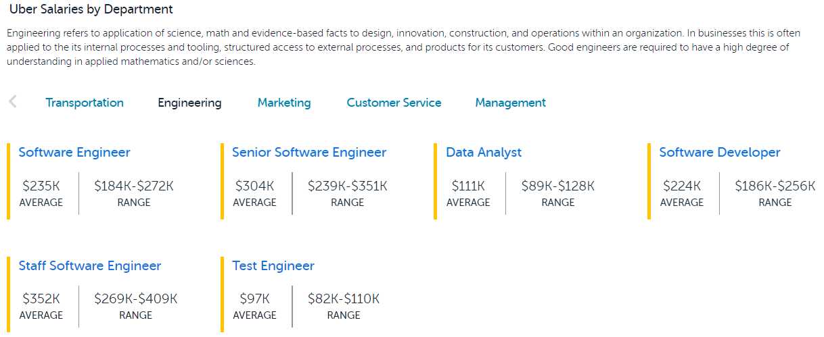Click the $239K-$351K range figure
Image resolution: width=824 pixels, height=337 pixels.
coord(348,186)
